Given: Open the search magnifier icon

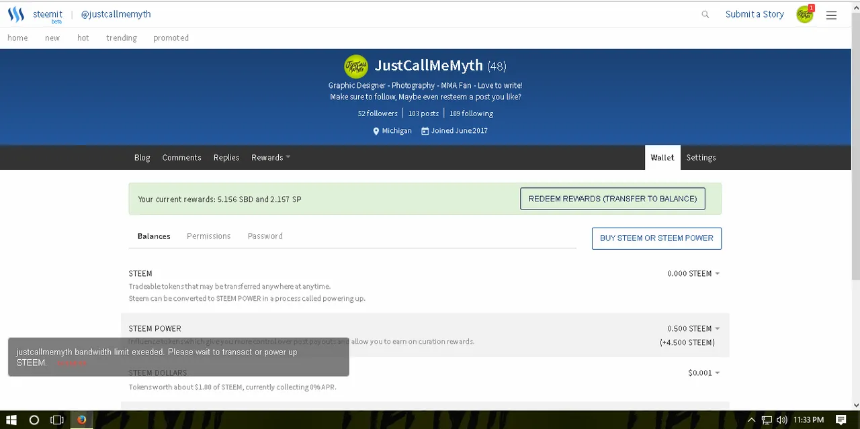Looking at the screenshot, I should (x=705, y=14).
